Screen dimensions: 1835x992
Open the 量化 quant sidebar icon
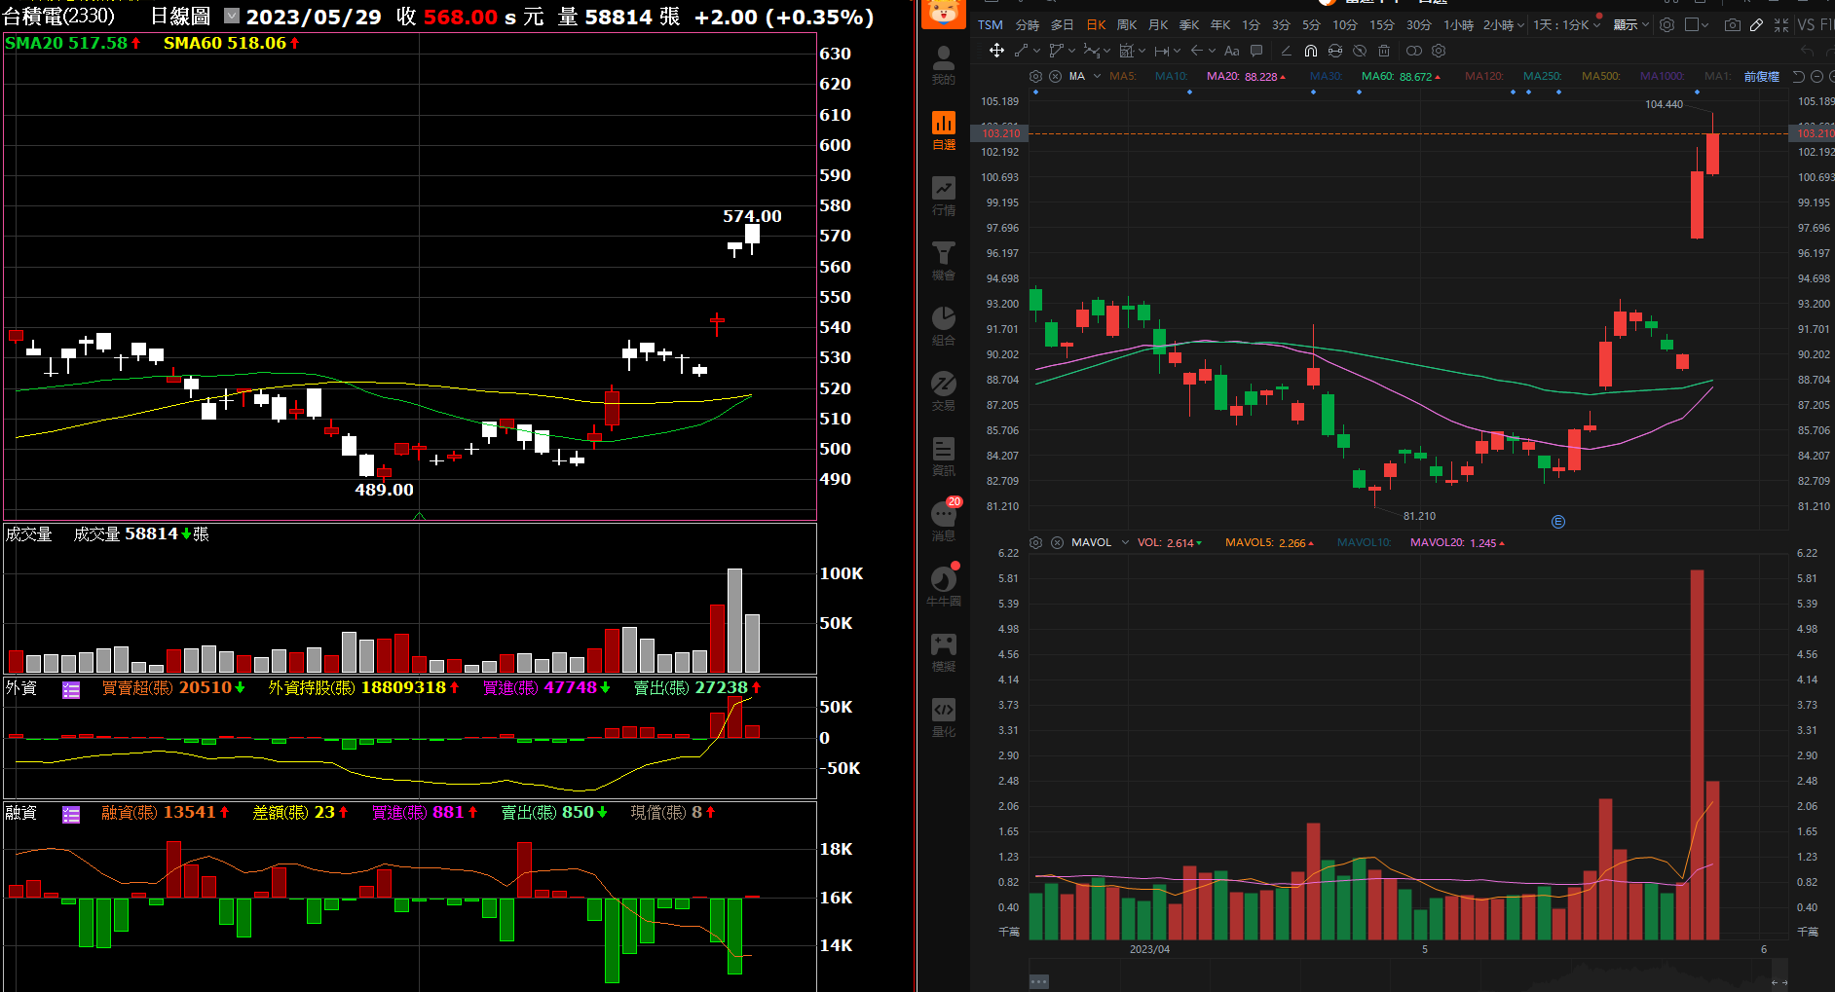[x=943, y=716]
